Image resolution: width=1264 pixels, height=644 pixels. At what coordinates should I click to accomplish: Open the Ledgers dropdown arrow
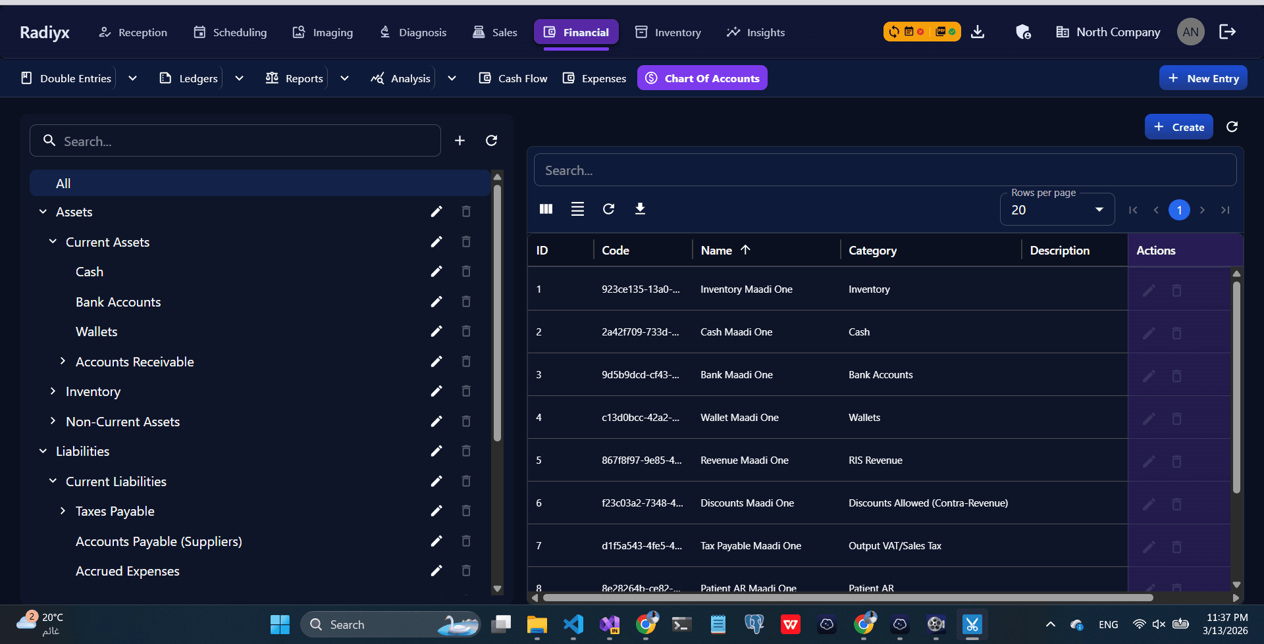tap(239, 78)
